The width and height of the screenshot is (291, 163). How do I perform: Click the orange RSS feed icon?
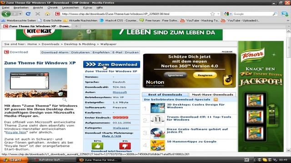(x=216, y=100)
